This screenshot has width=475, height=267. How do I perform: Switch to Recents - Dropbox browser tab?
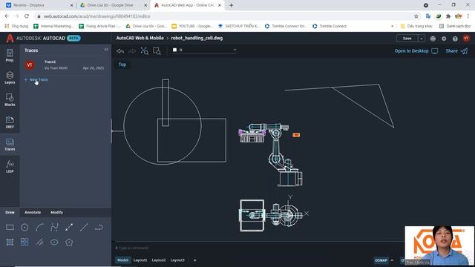[39, 5]
